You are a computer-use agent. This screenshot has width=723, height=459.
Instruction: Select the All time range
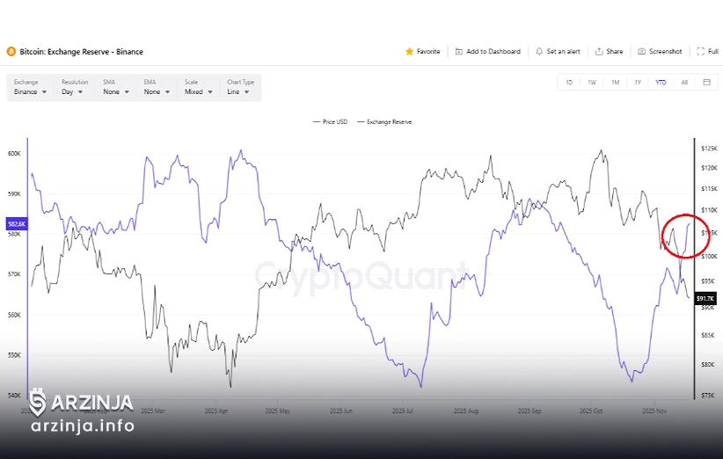click(x=684, y=83)
